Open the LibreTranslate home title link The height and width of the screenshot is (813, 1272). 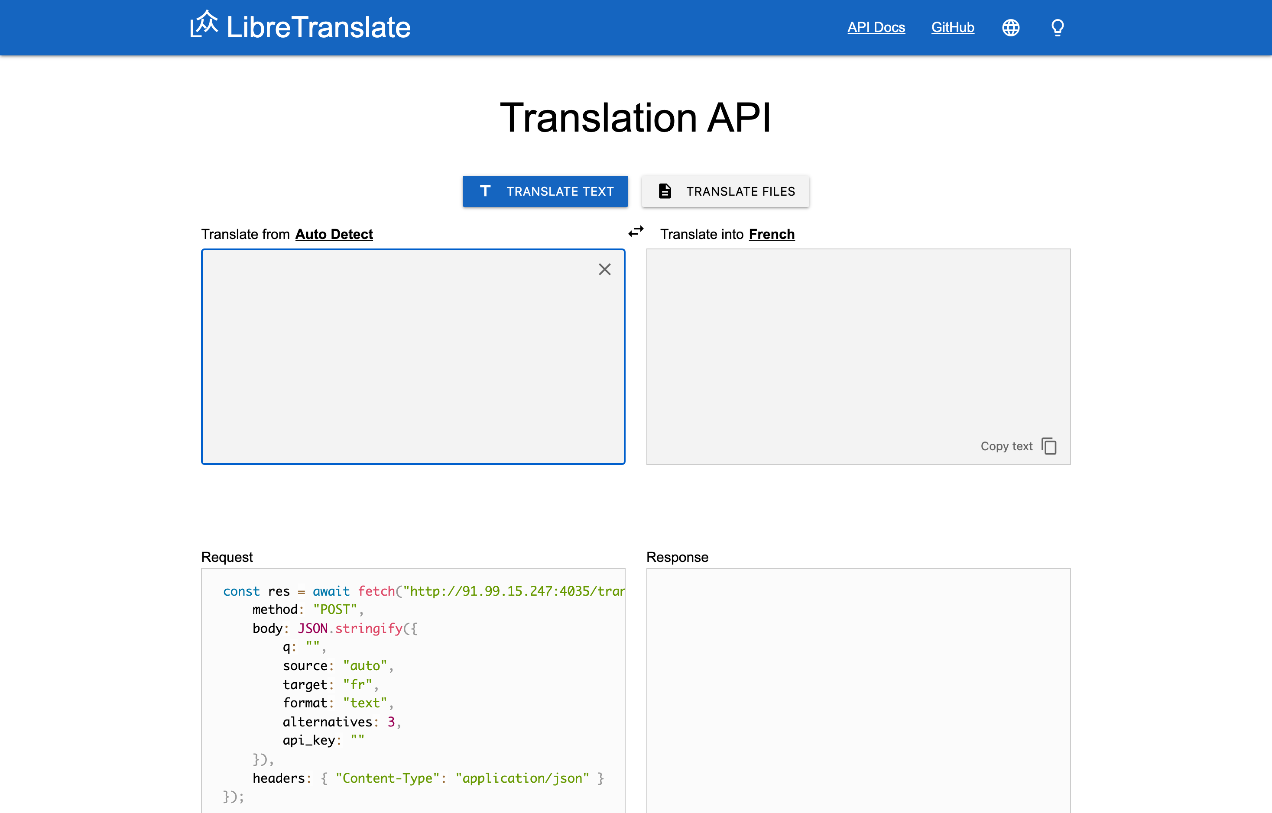click(x=318, y=27)
